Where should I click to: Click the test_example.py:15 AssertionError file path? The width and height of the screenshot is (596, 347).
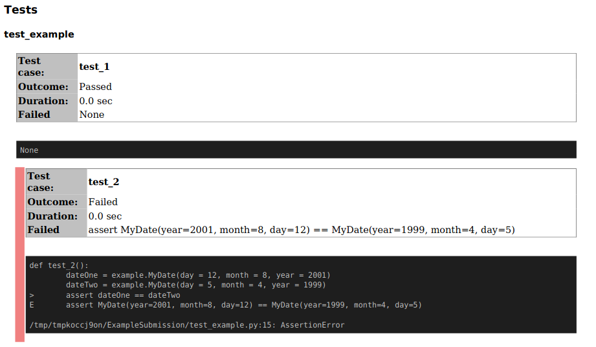pyautogui.click(x=187, y=325)
